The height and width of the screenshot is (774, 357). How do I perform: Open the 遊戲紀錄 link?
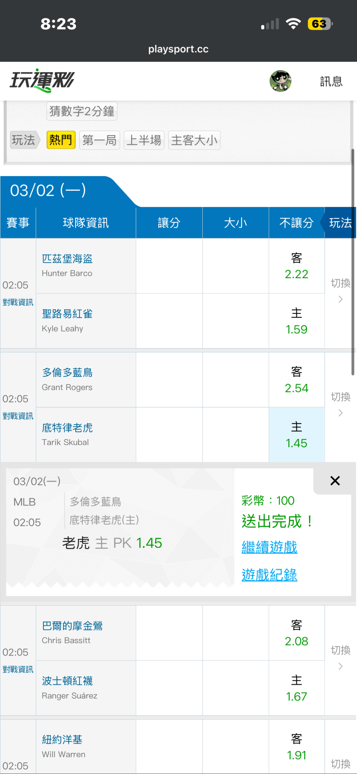point(269,575)
